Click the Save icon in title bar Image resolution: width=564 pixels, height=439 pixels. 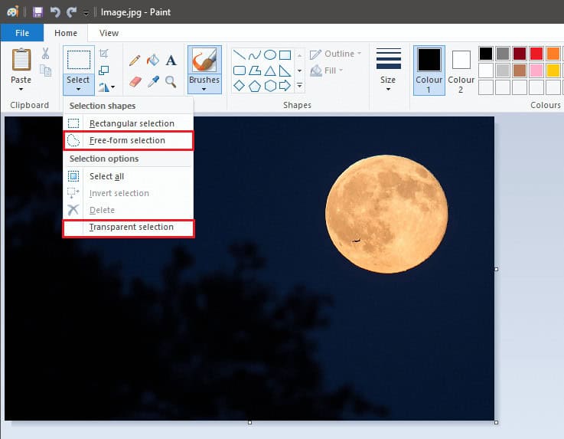37,12
